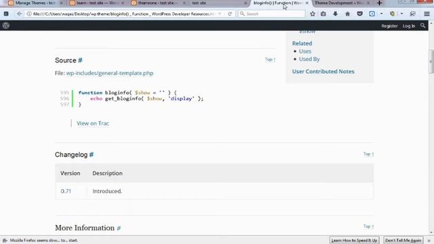Open User Contributed Notes link
Viewport: 434px width, 244px height.
tap(323, 71)
